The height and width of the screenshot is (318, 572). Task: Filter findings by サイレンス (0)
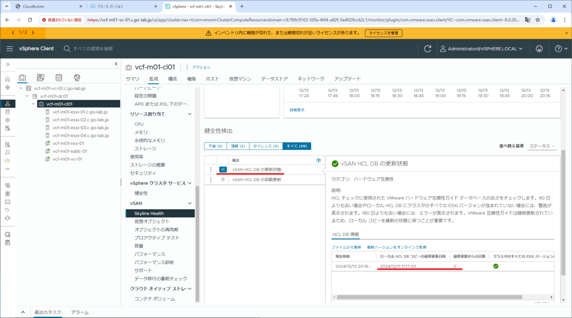[x=266, y=146]
